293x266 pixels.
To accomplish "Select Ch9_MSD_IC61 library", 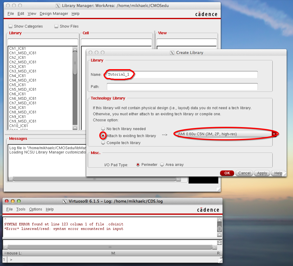I will (22, 121).
